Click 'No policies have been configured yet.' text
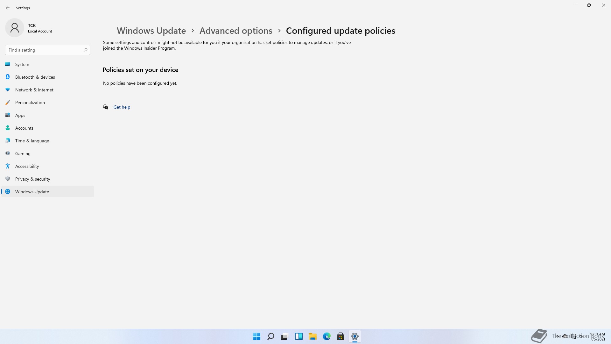This screenshot has height=344, width=611. click(x=140, y=83)
